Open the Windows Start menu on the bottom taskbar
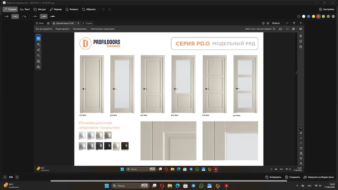Image resolution: width=338 pixels, height=190 pixels. click(107, 185)
